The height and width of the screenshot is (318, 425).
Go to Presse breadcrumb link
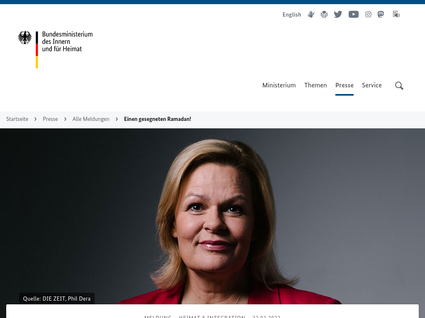50,119
